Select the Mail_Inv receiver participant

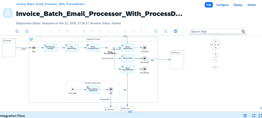[177, 60]
